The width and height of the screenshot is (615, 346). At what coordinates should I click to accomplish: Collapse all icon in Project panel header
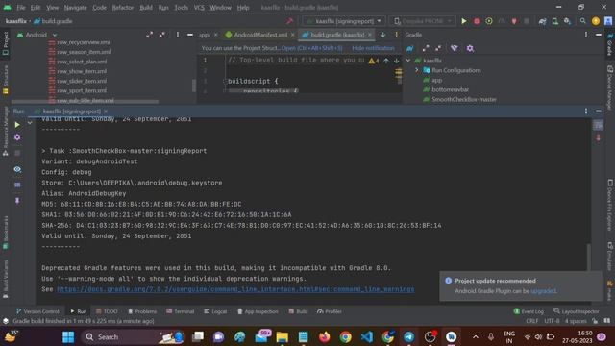(162, 35)
